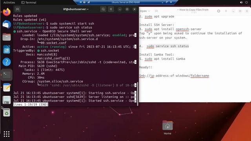This screenshot has height=141, width=251.
Task: Click 'Memory: 2.4M' line in Terminal
Action: coord(33,74)
